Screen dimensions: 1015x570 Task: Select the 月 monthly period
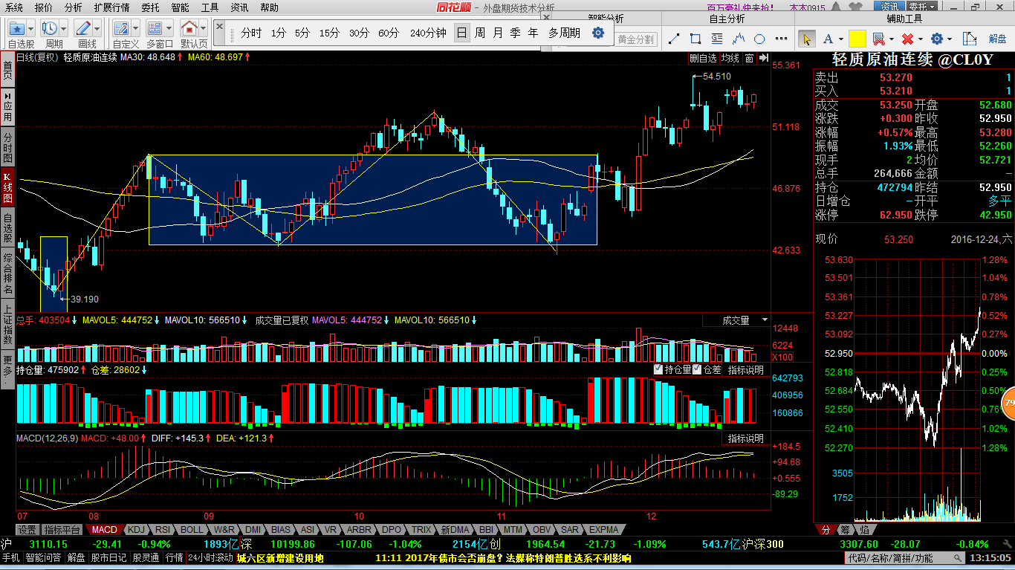coord(498,33)
